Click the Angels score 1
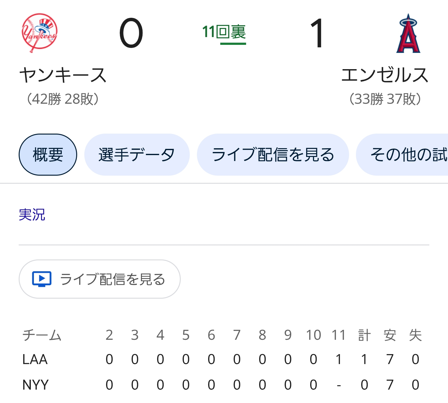Image resolution: width=448 pixels, height=403 pixels. pyautogui.click(x=317, y=33)
